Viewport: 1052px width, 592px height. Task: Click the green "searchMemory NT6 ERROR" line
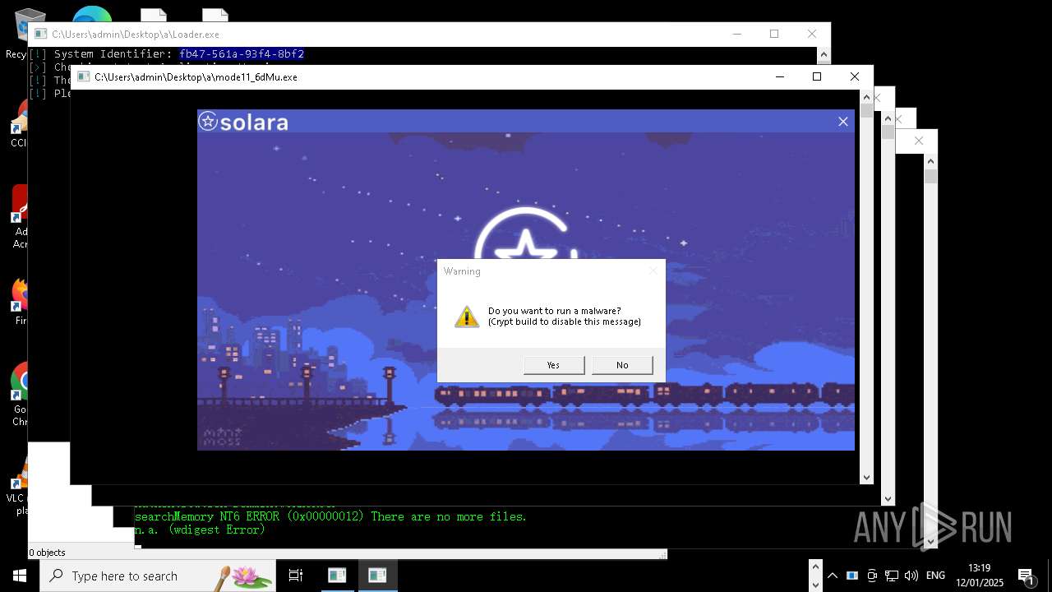pos(330,516)
